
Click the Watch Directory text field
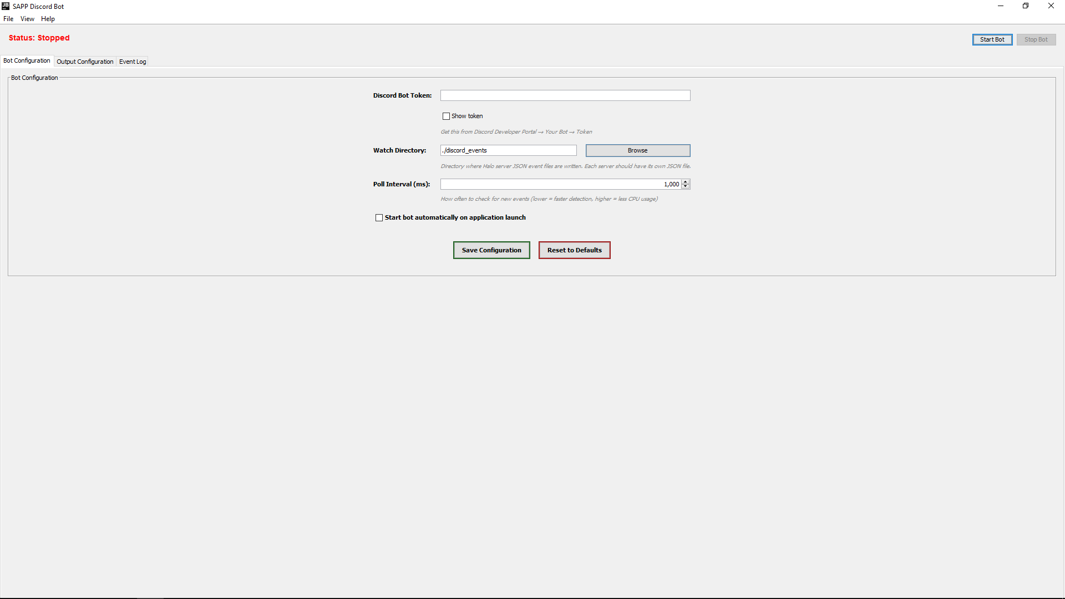coord(508,151)
